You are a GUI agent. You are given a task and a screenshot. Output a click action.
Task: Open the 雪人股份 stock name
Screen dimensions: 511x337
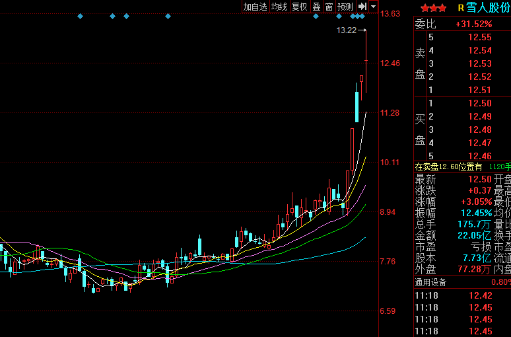coord(488,8)
